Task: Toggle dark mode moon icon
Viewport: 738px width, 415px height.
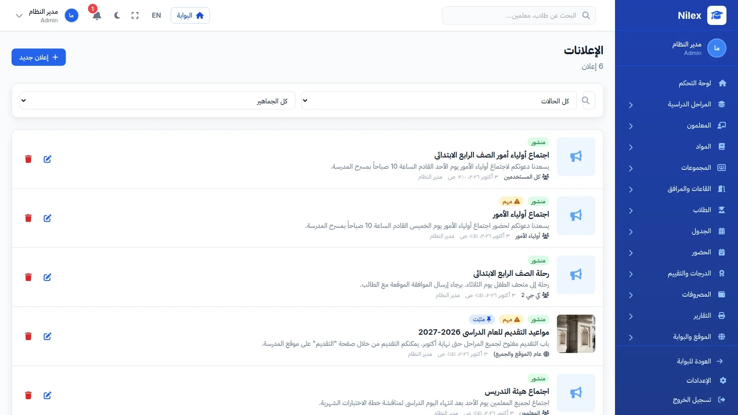Action: pos(117,15)
